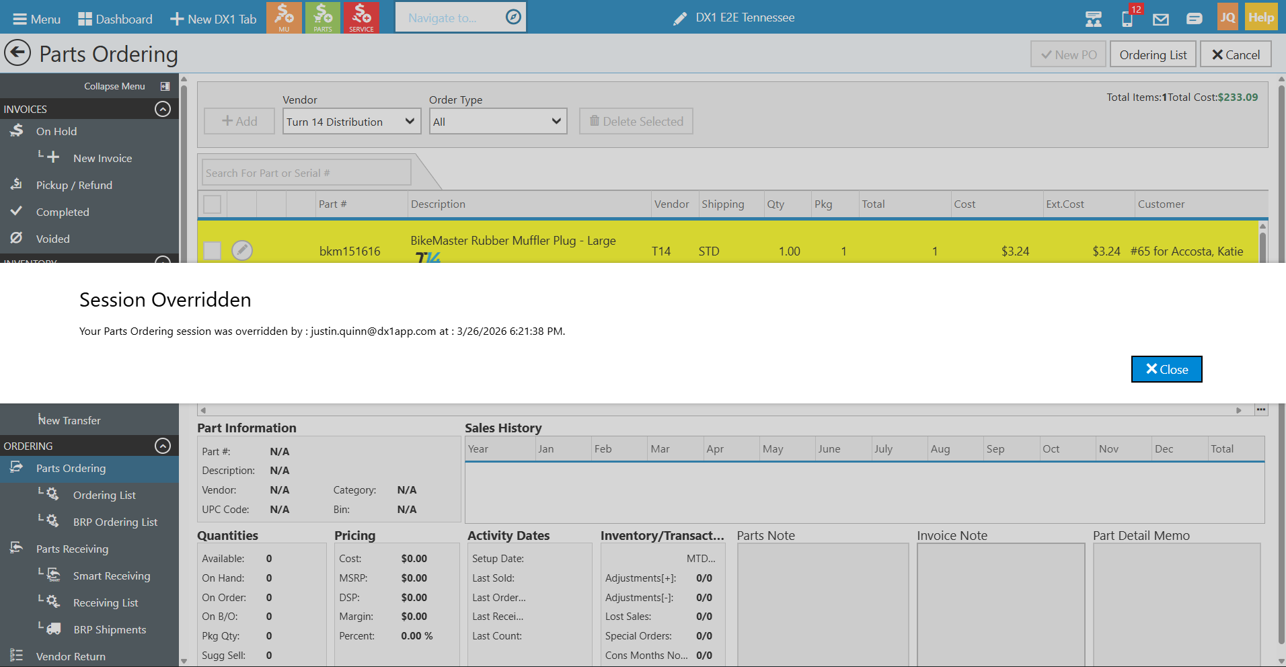Go back with the Parts Ordering arrow
Screen dimensions: 1286x667
pyautogui.click(x=17, y=52)
